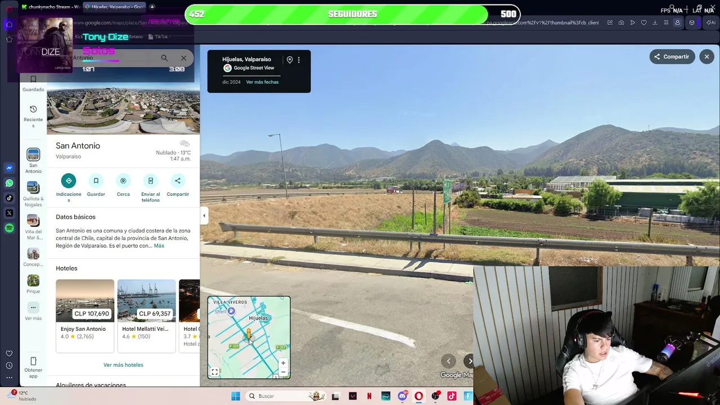The height and width of the screenshot is (405, 720).
Task: Click the TikTok bookmark in bookmarks bar
Action: coord(159,37)
